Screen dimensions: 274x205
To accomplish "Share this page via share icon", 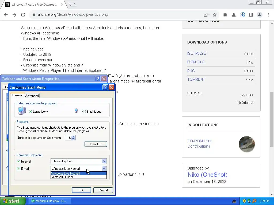I will point(206,15).
